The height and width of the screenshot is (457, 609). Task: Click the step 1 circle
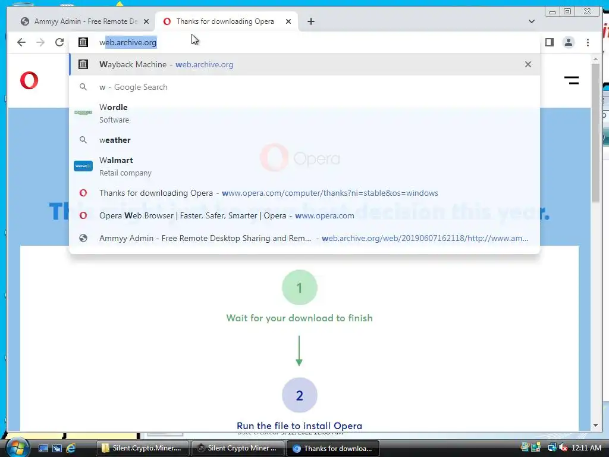300,287
